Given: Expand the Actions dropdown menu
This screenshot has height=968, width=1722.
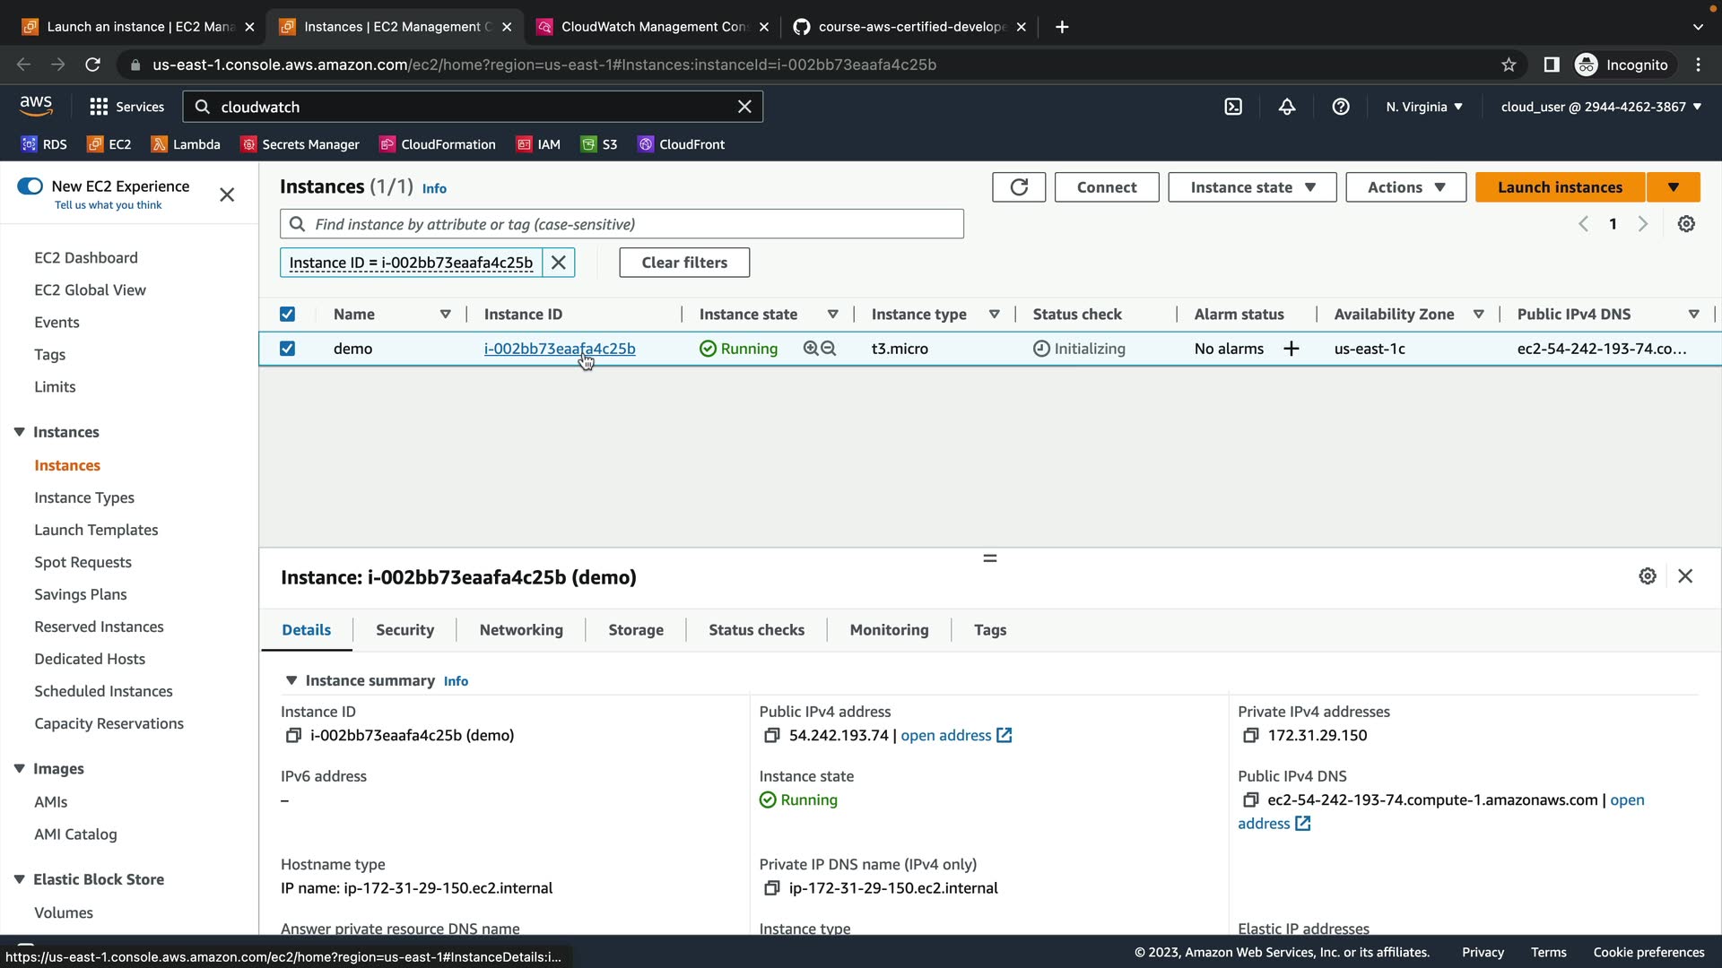Looking at the screenshot, I should [1405, 187].
